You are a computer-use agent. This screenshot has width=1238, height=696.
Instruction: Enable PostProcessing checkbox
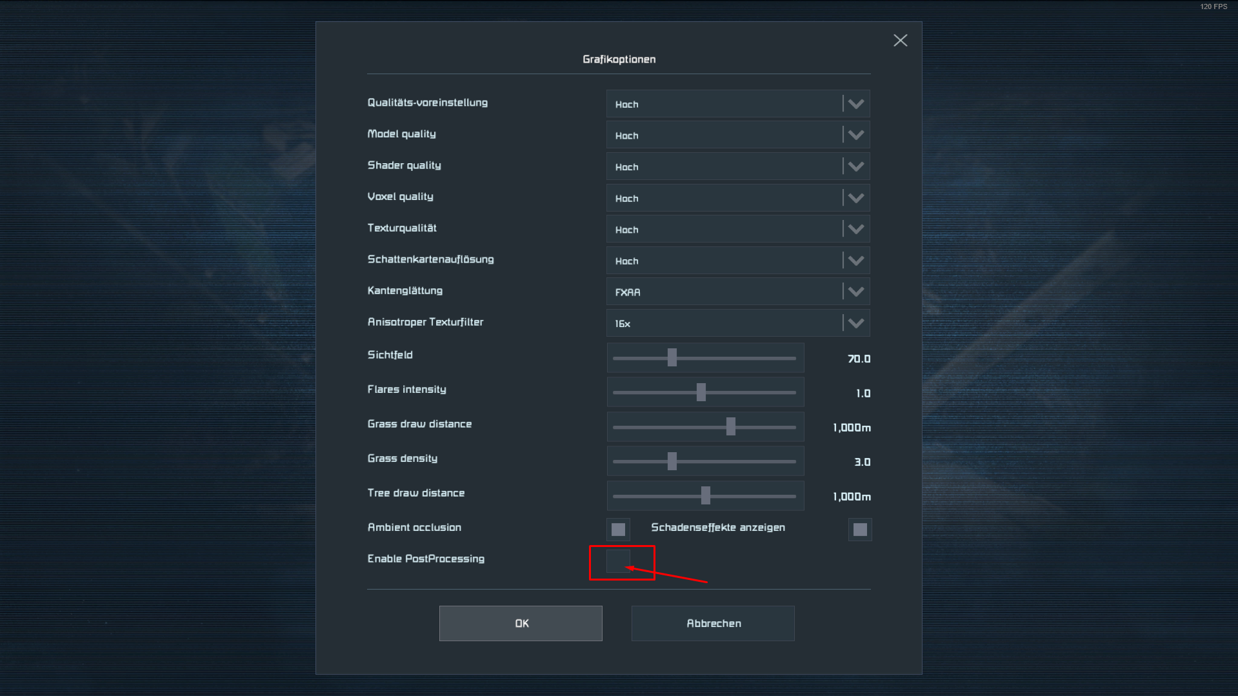click(x=618, y=561)
